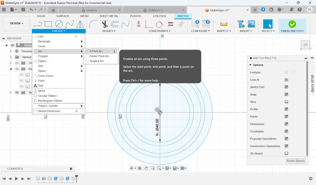
Task: Select the Fillet tool icon
Action: click(93, 24)
